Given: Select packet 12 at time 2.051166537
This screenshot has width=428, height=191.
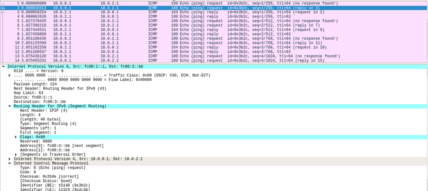Looking at the screenshot, I should click(214, 51).
